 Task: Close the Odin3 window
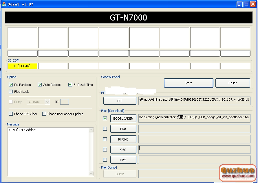pyautogui.click(x=253, y=4)
